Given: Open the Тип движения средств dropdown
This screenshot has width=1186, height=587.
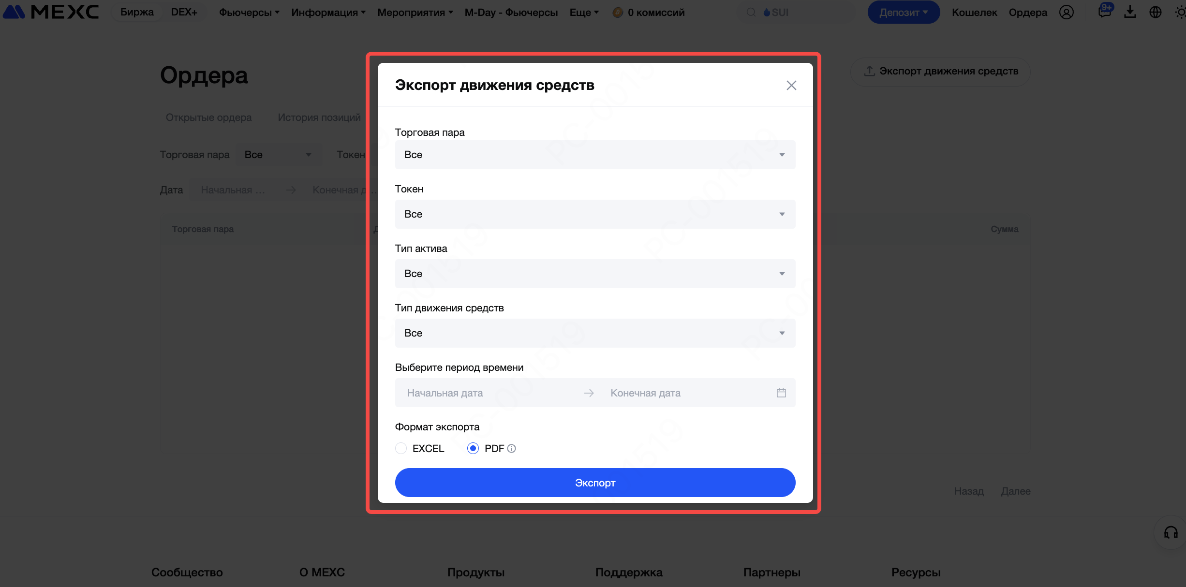Looking at the screenshot, I should [595, 333].
